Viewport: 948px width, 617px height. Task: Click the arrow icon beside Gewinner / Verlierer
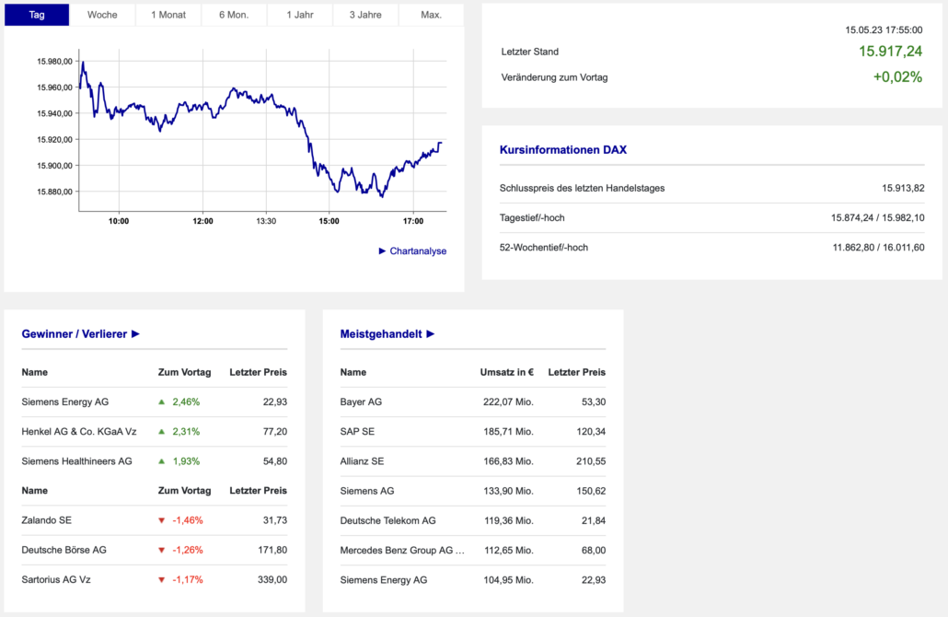tap(135, 334)
